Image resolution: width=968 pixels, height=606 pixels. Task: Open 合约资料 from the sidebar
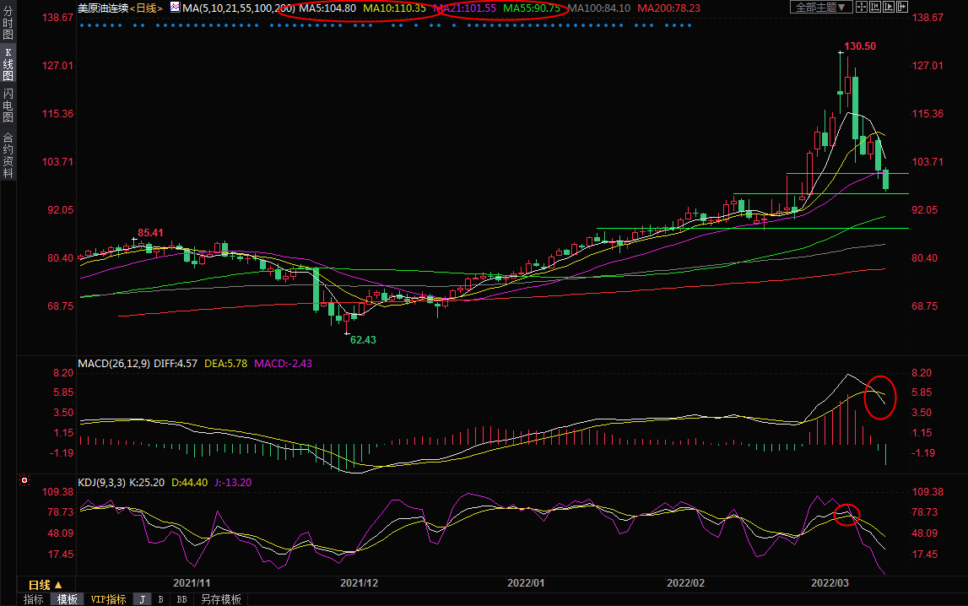coord(8,154)
